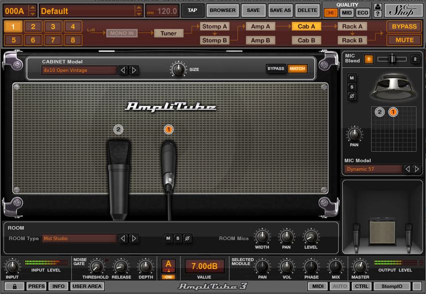The height and width of the screenshot is (294, 426).
Task: Click the BROWSER button
Action: point(222,10)
